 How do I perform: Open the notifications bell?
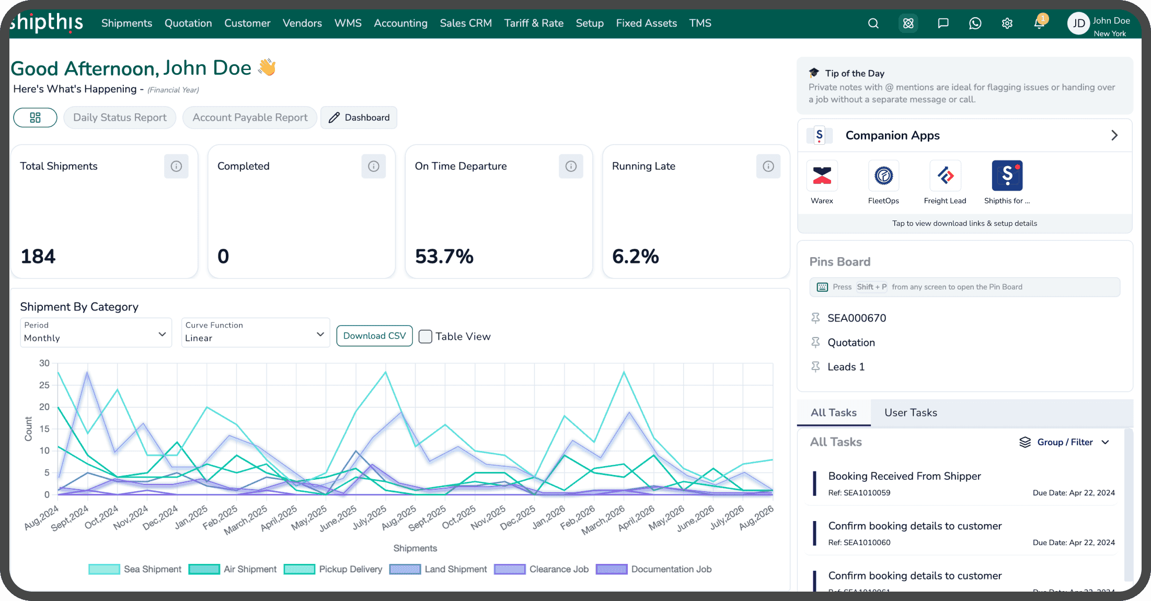click(1039, 23)
